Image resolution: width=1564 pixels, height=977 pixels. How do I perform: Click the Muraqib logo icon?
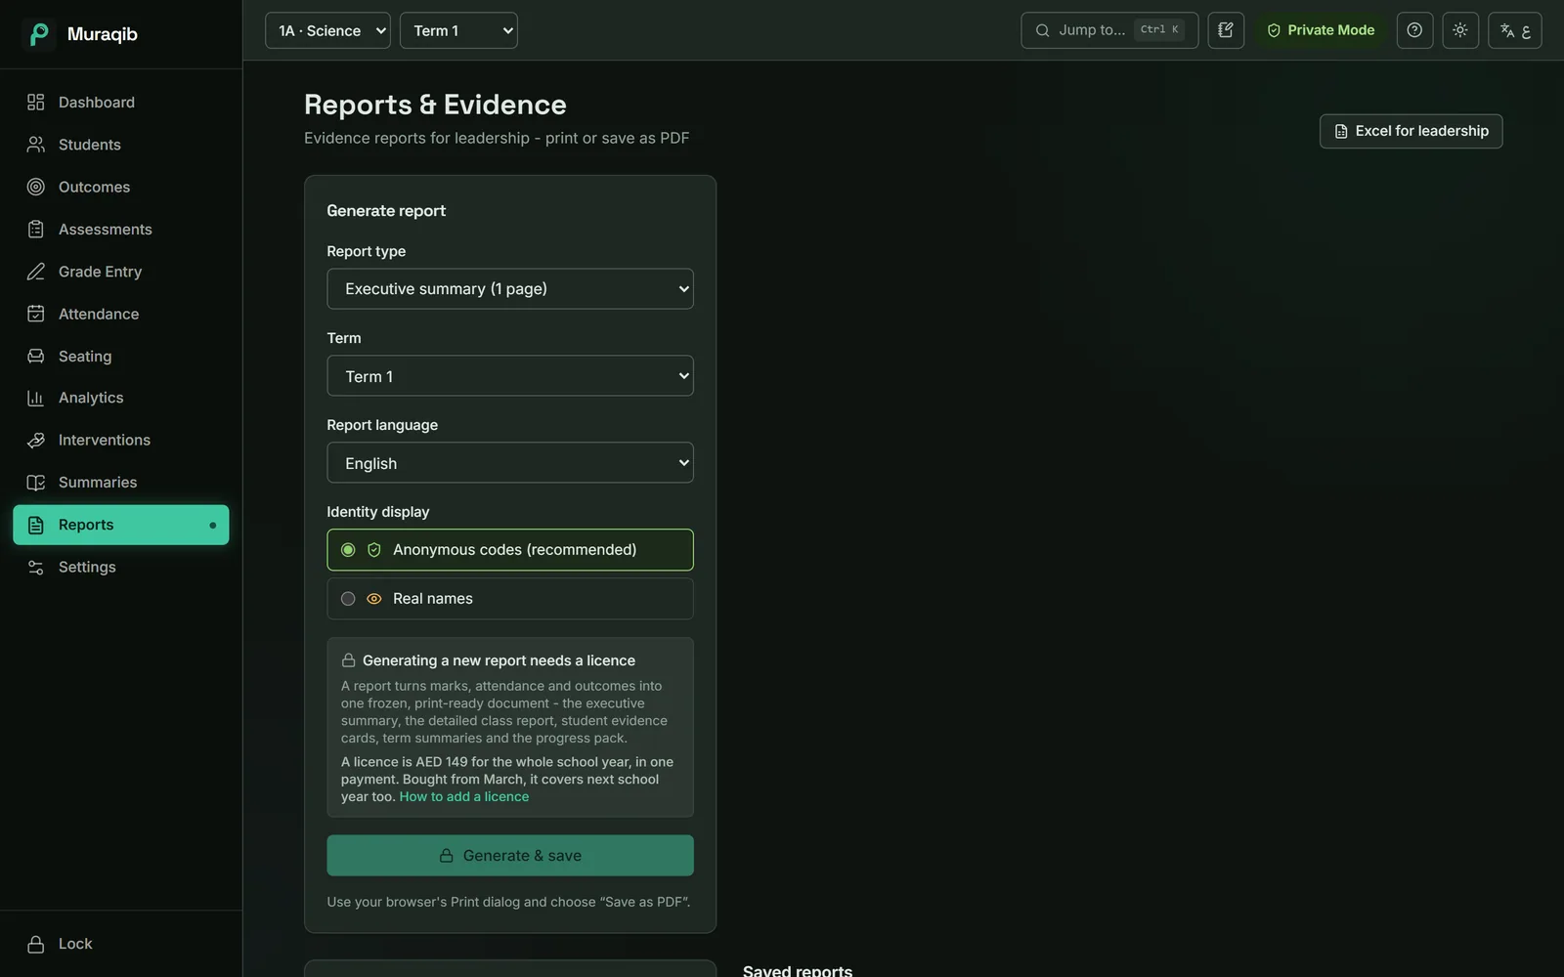(38, 34)
